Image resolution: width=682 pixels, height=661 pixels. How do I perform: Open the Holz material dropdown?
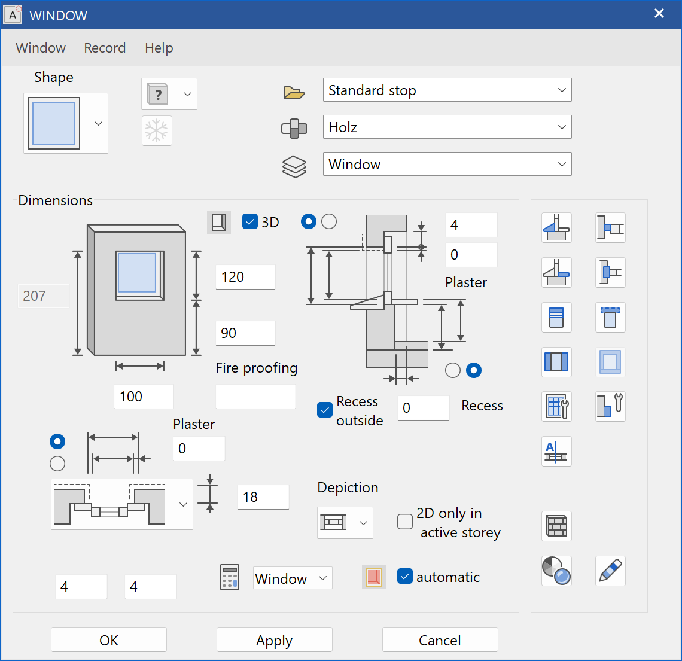[x=447, y=127]
